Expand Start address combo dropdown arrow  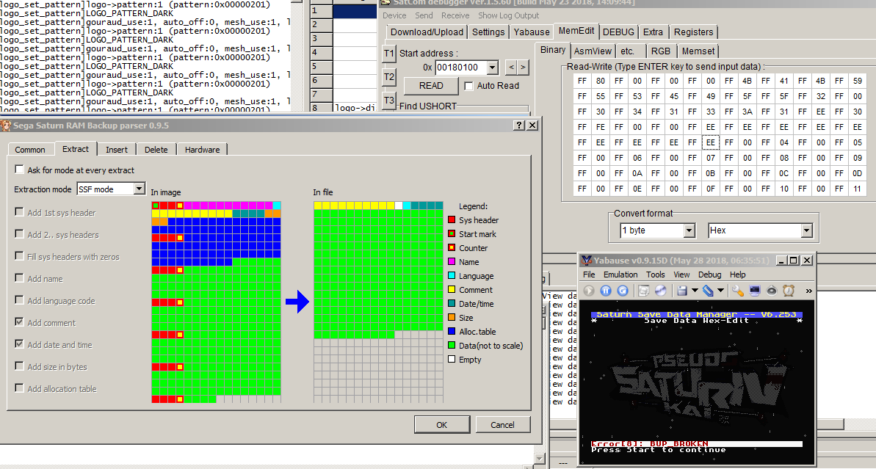pyautogui.click(x=492, y=68)
